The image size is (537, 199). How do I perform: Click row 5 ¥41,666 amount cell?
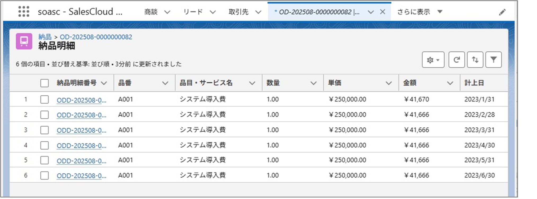coord(417,160)
